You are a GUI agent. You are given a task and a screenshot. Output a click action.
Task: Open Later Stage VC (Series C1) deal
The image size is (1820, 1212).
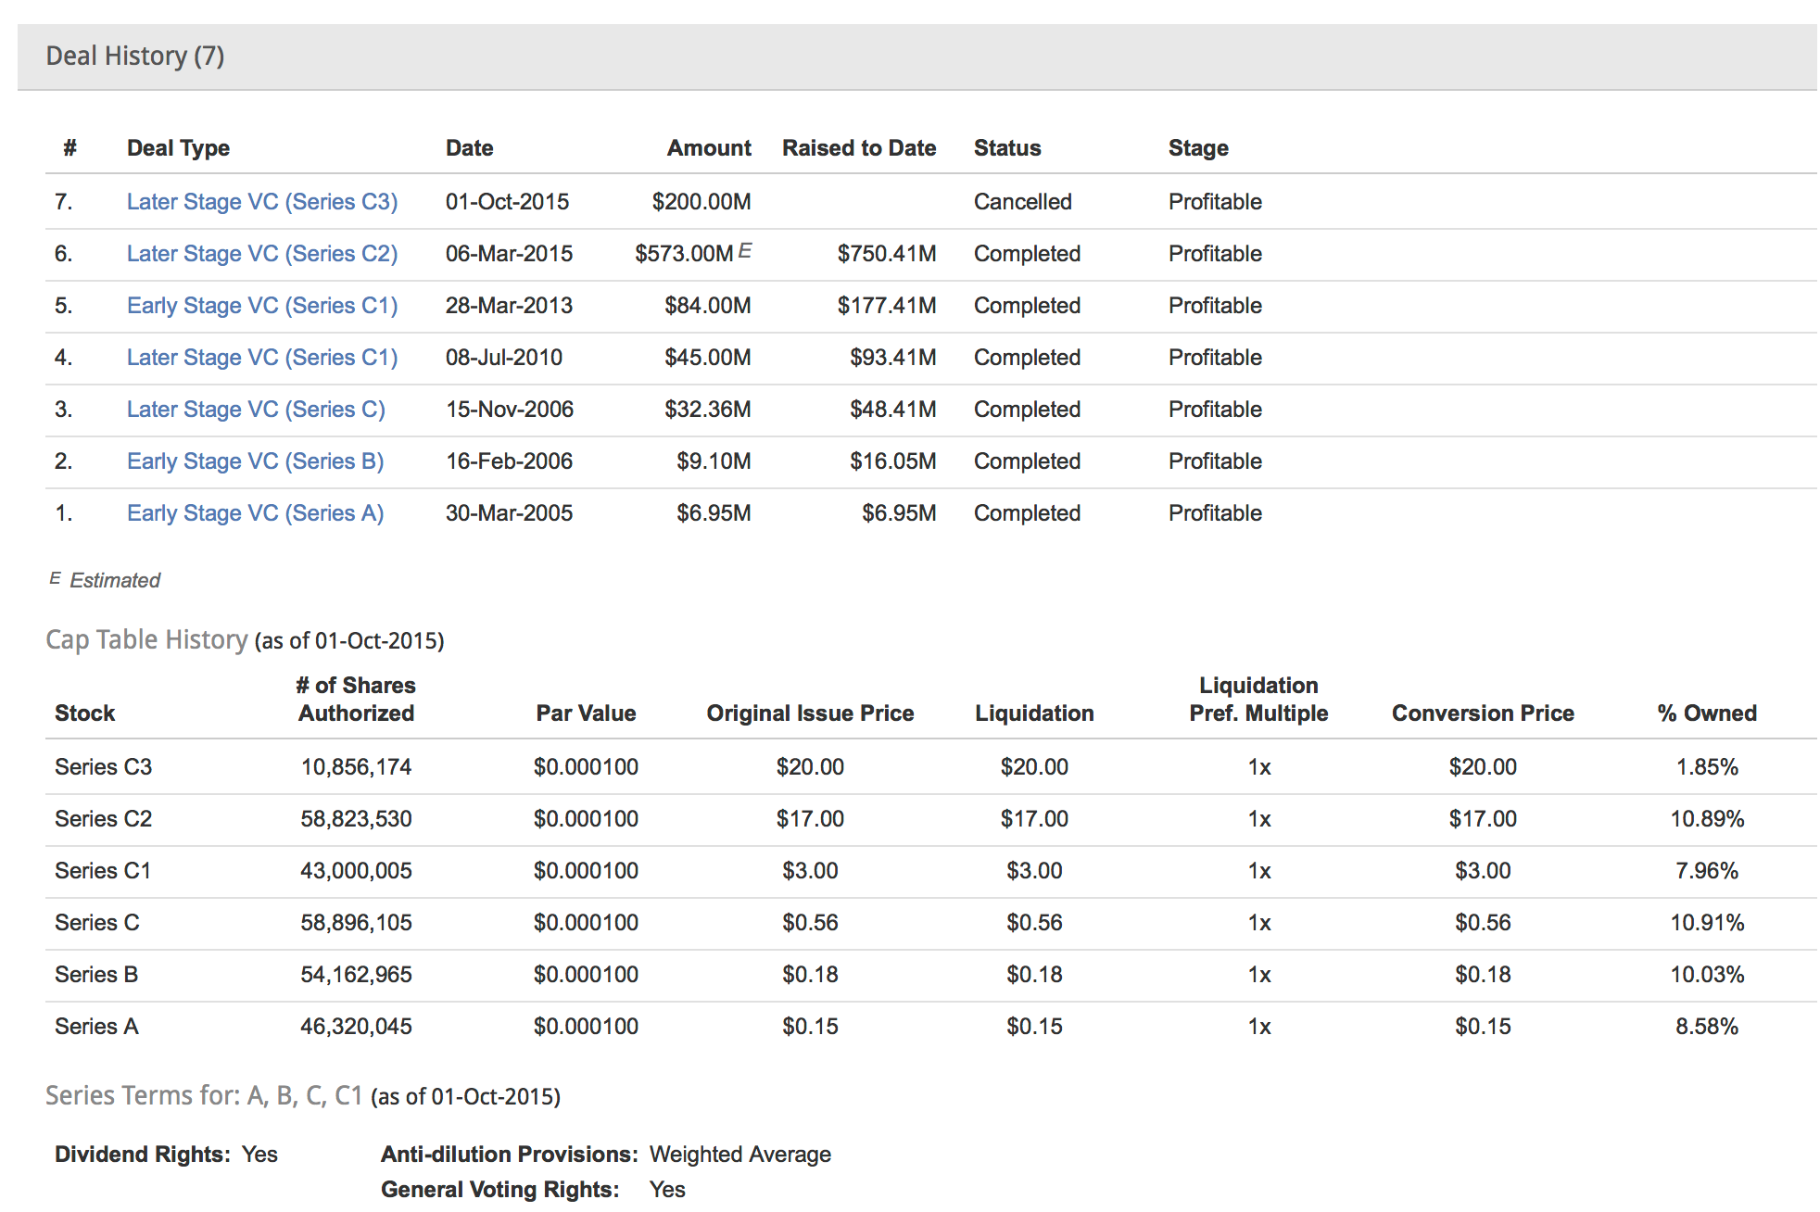(x=261, y=358)
